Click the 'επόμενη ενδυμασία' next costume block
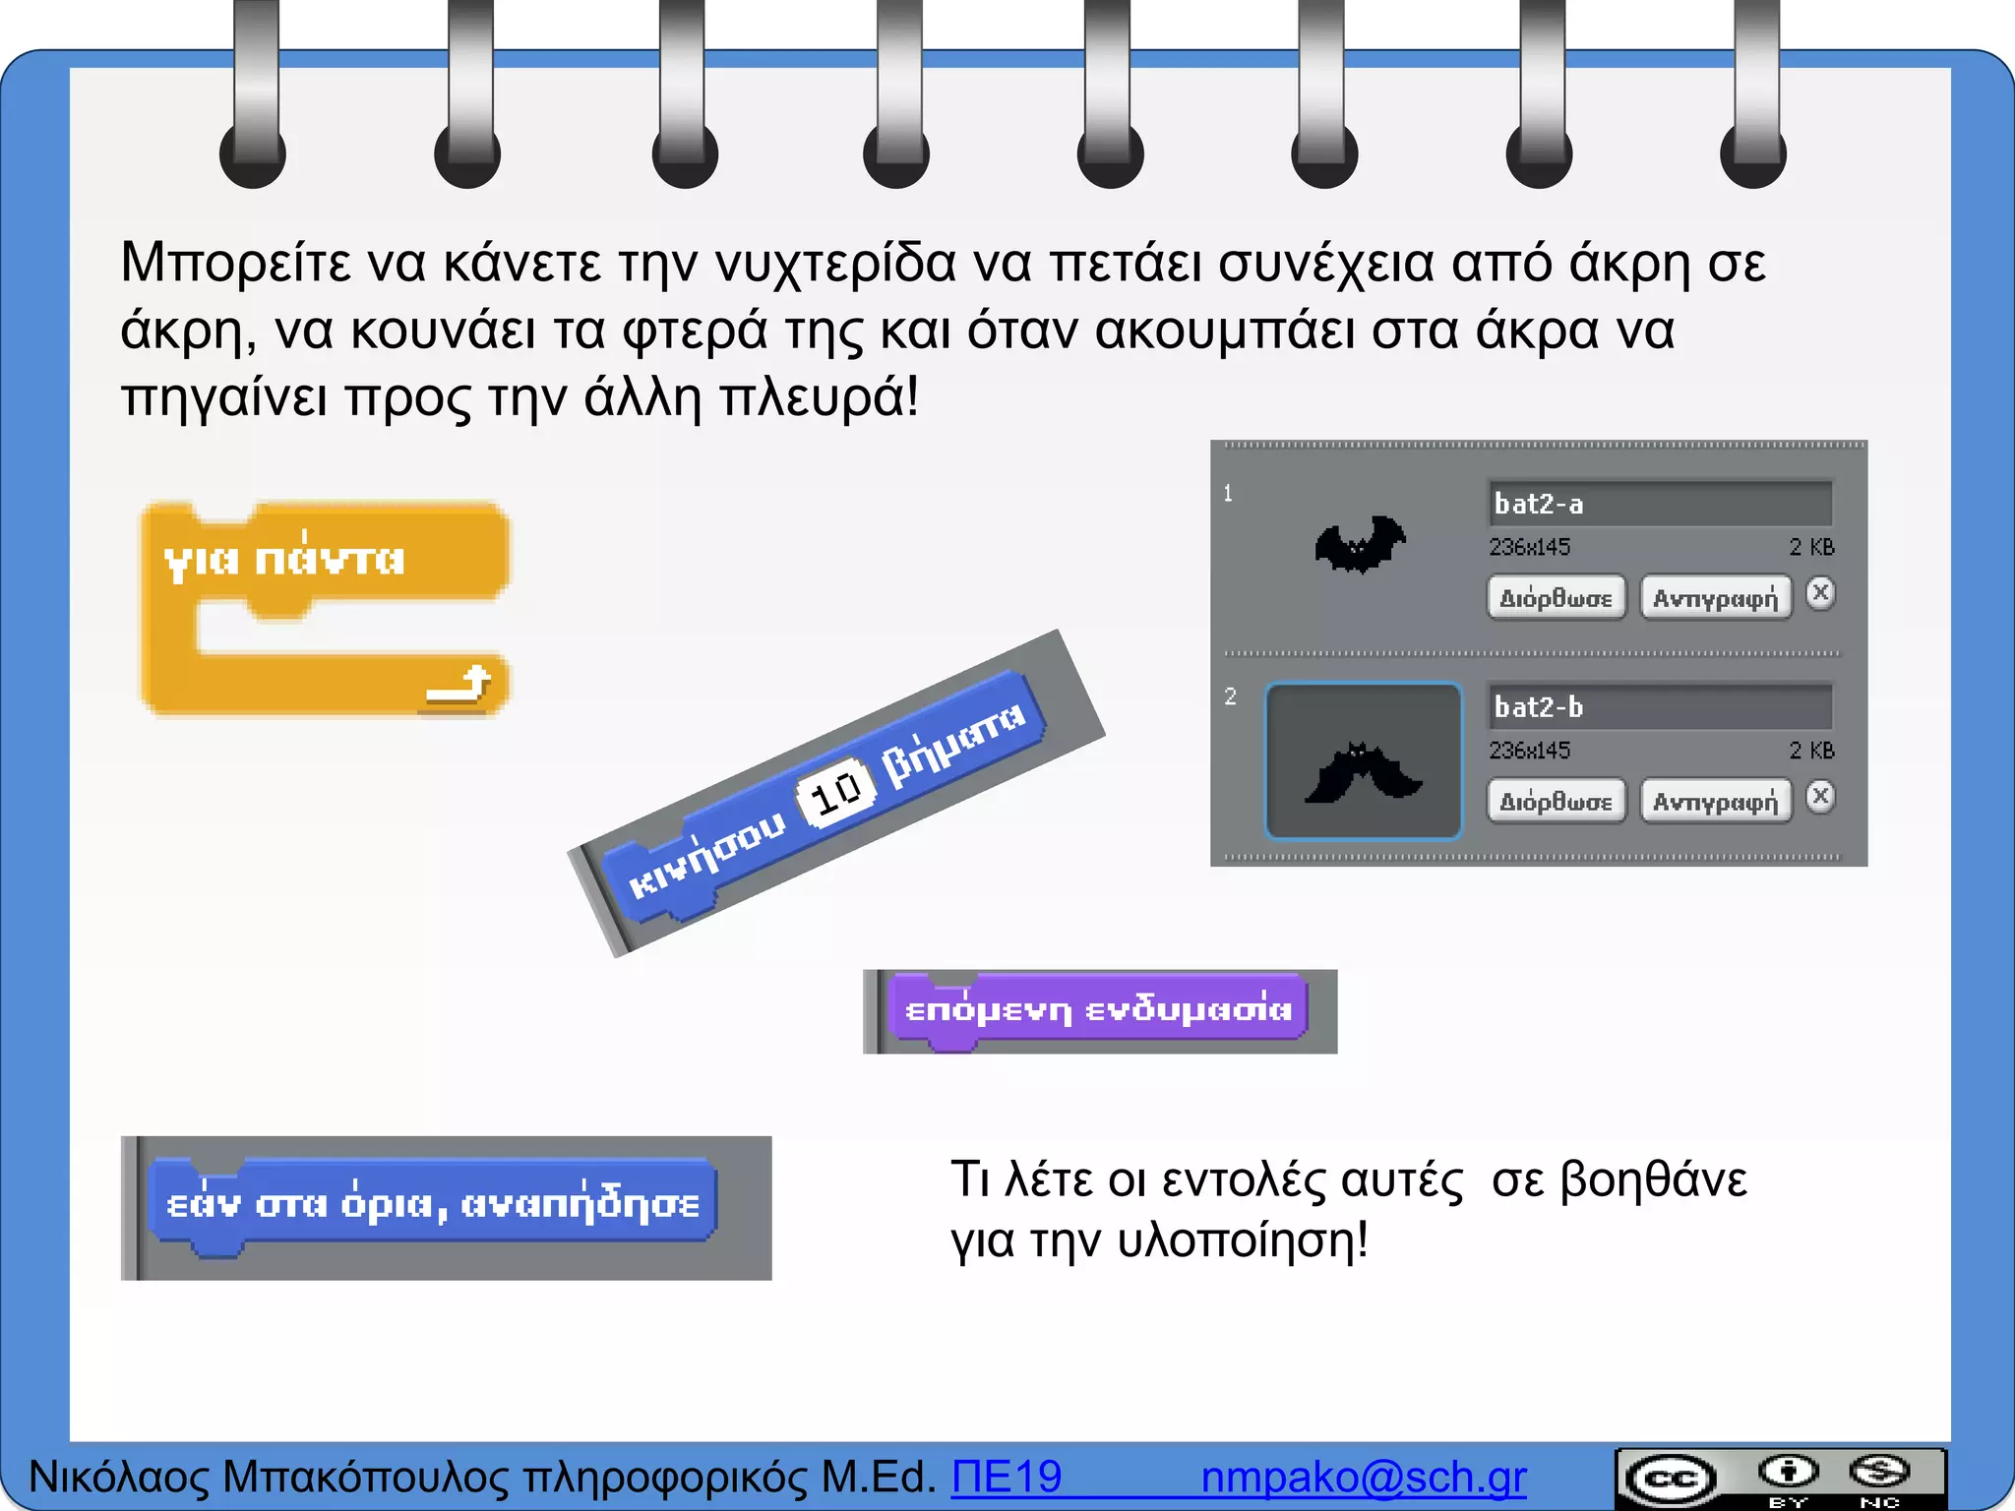2015x1511 pixels. click(1098, 1010)
